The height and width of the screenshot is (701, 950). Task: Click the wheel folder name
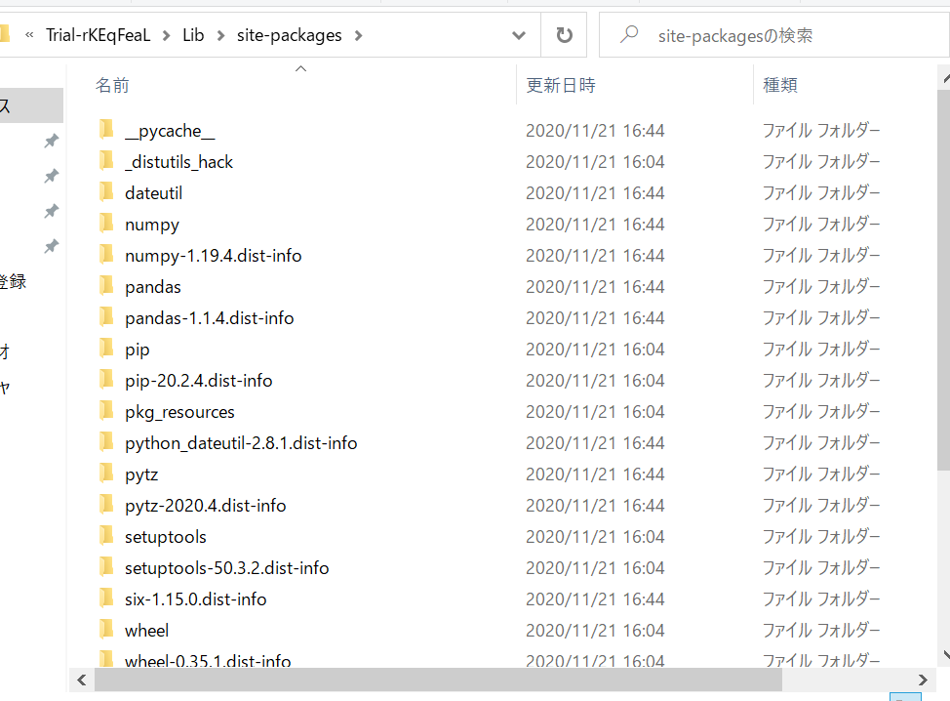point(146,631)
